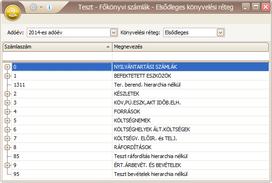Expand account 7 tree node
272x183 pixels.
tap(7, 138)
